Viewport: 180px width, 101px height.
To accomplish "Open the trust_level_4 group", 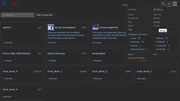I will click(x=10, y=90).
